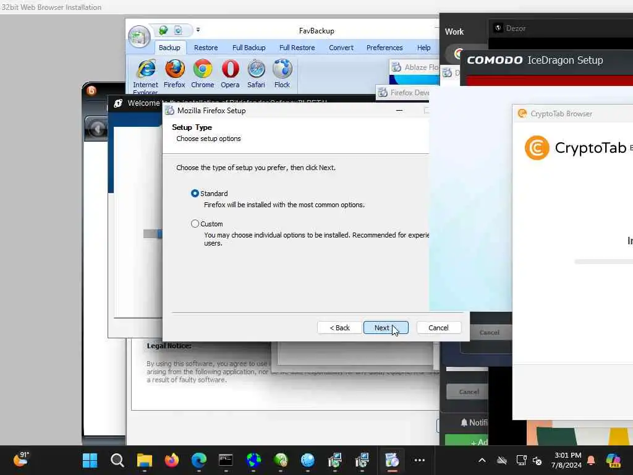The image size is (633, 475).
Task: Click the Back button in Firefox Setup
Action: pos(339,328)
